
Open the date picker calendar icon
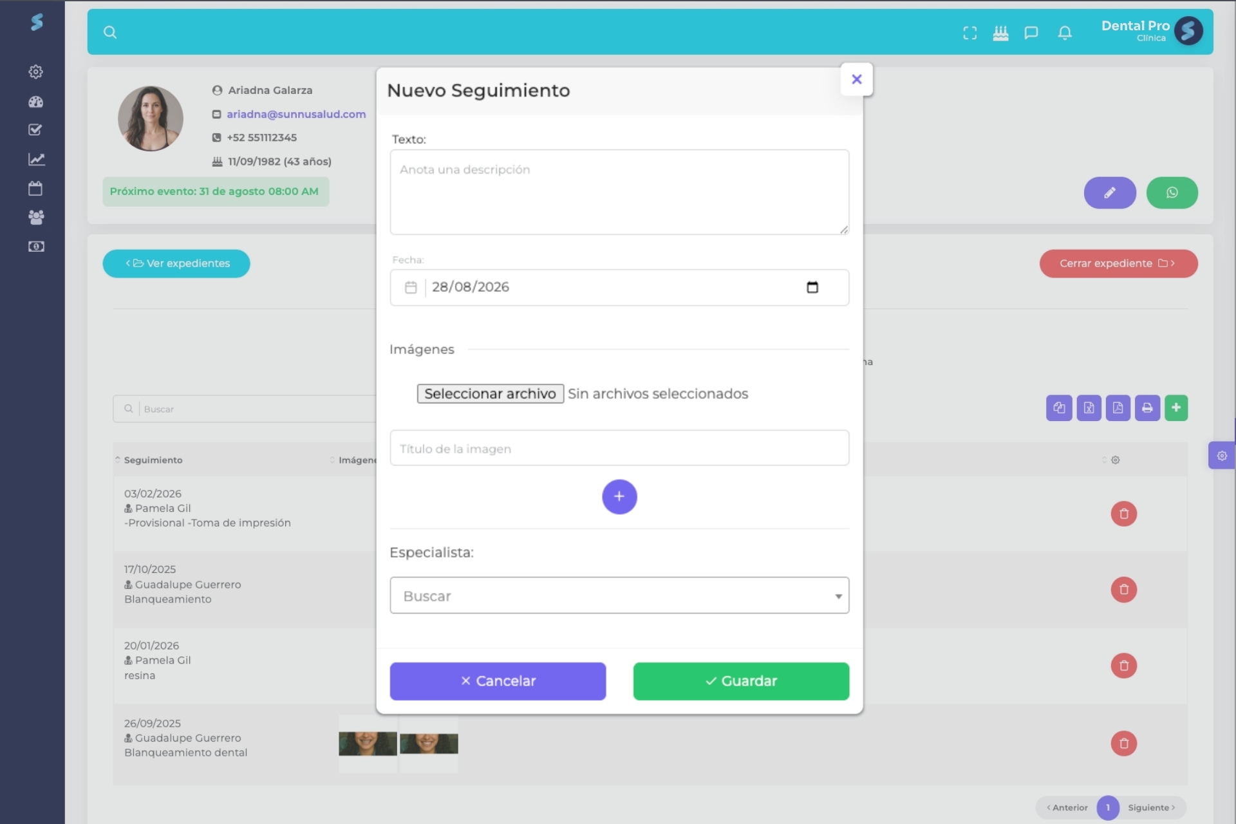[812, 287]
